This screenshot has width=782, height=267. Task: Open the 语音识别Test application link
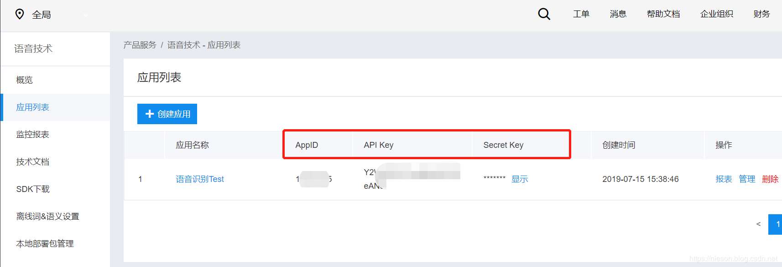[x=200, y=179]
